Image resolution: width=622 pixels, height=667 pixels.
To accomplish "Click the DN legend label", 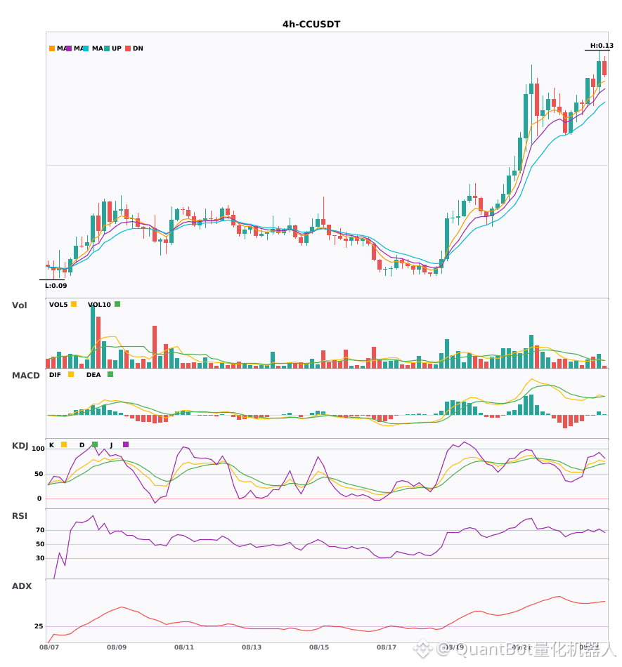I will pos(138,48).
